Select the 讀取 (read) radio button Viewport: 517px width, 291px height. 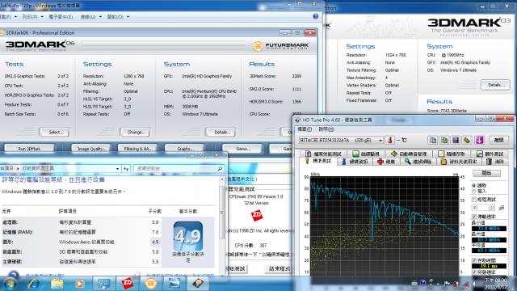pos(474,186)
